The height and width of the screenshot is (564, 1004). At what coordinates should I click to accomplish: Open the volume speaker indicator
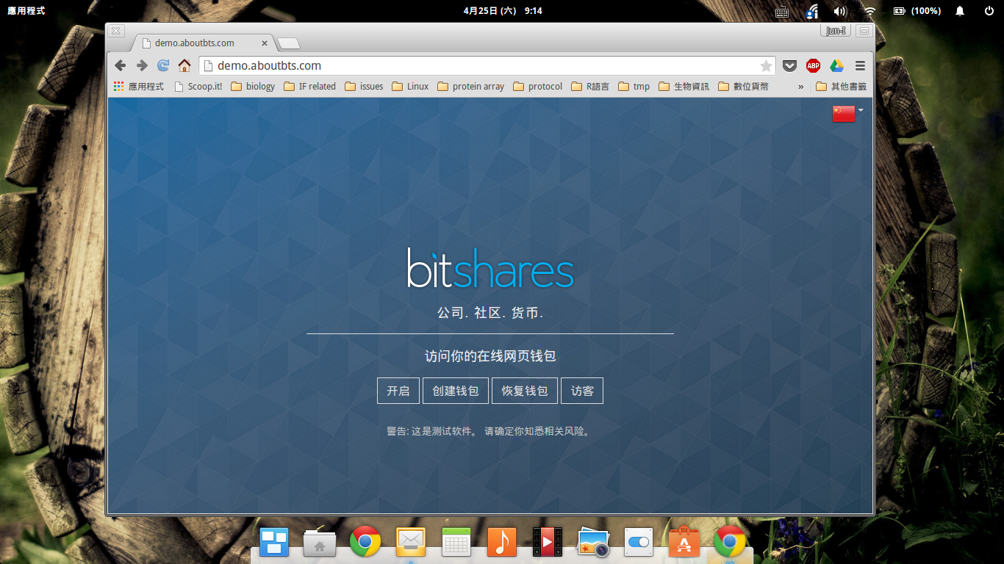(x=840, y=11)
